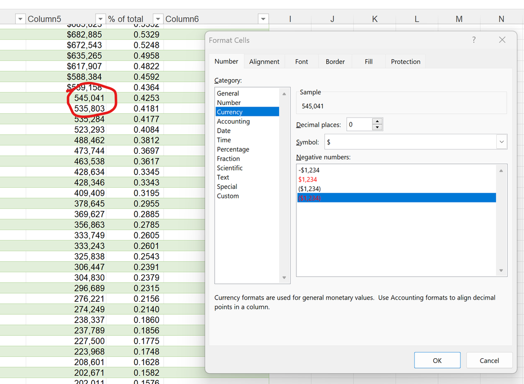
Task: Select cell with value 0.2140
Action: coord(135,310)
